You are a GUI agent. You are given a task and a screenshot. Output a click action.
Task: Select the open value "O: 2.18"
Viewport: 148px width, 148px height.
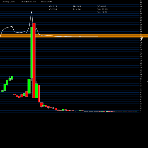53,7
